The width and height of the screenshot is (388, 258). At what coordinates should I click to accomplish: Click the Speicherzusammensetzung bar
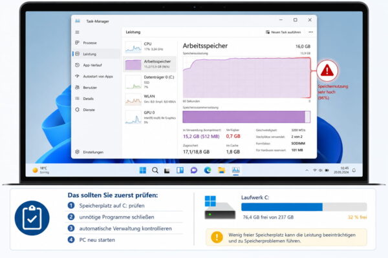(x=246, y=117)
